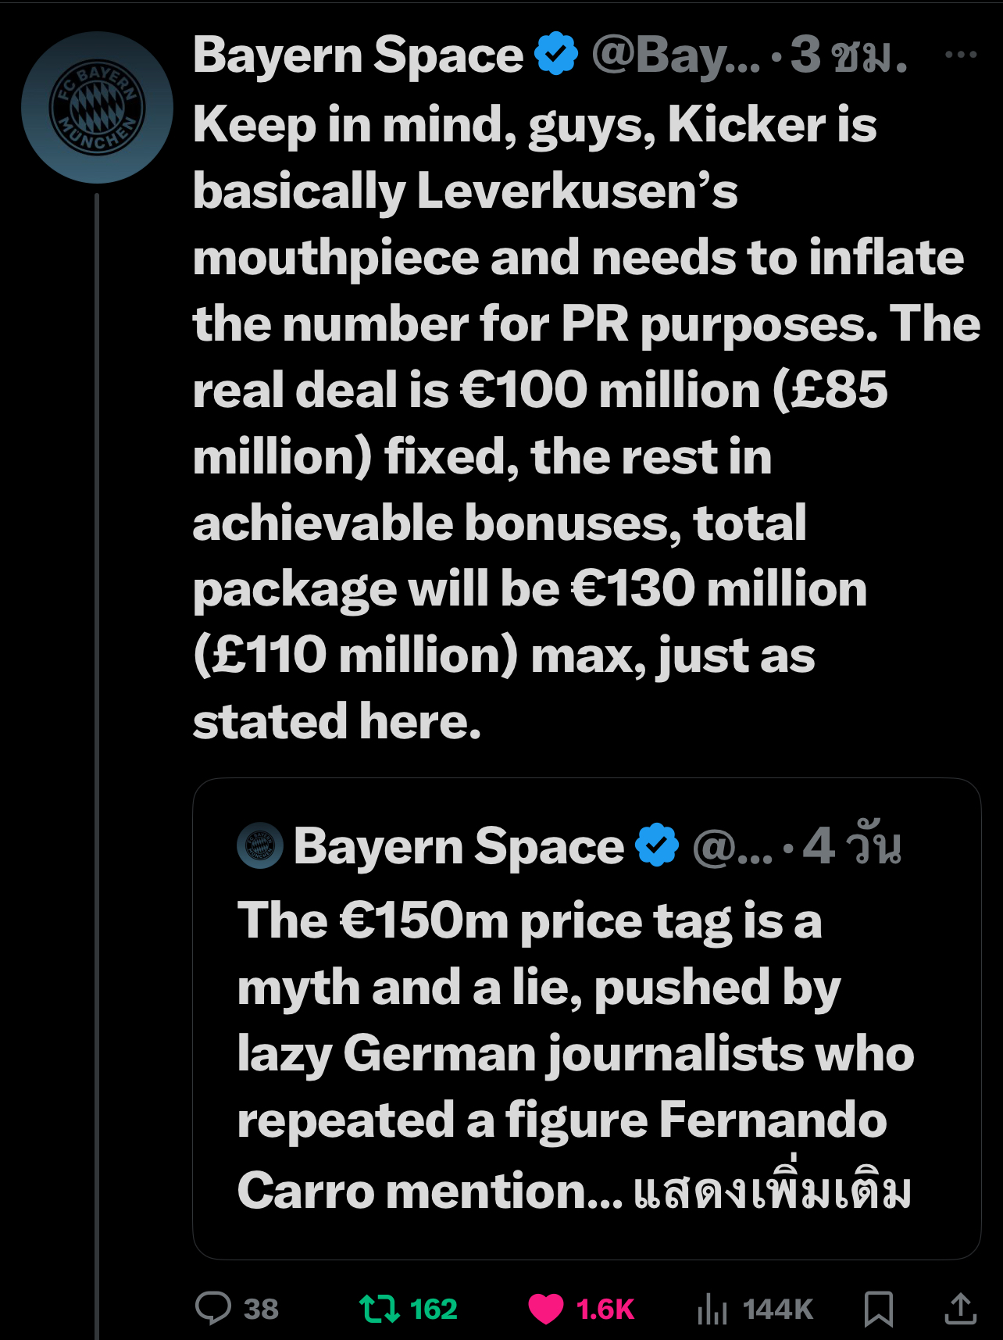Screen dimensions: 1003x1340
Task: Tap verified badge in quoted tweet
Action: point(657,845)
